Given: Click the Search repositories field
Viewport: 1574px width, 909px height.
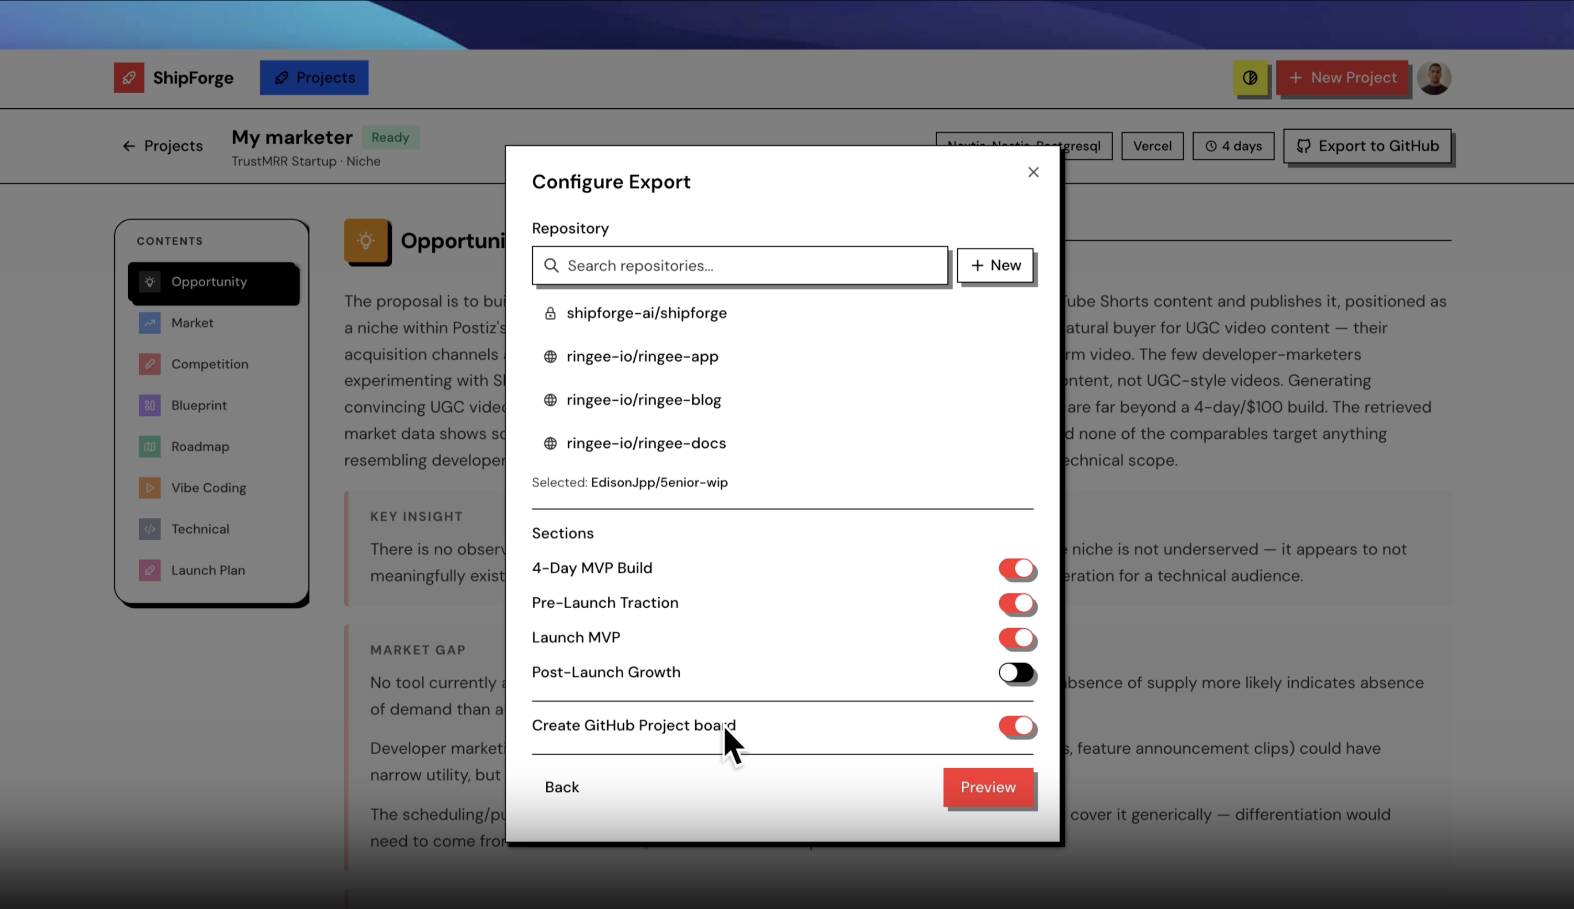Looking at the screenshot, I should pyautogui.click(x=739, y=266).
